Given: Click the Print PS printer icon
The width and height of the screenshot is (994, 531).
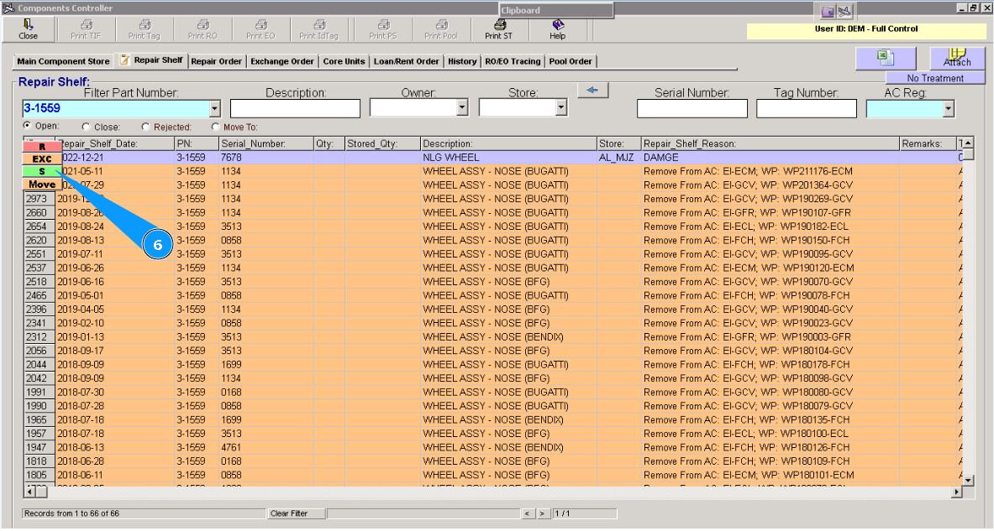Looking at the screenshot, I should point(383,24).
